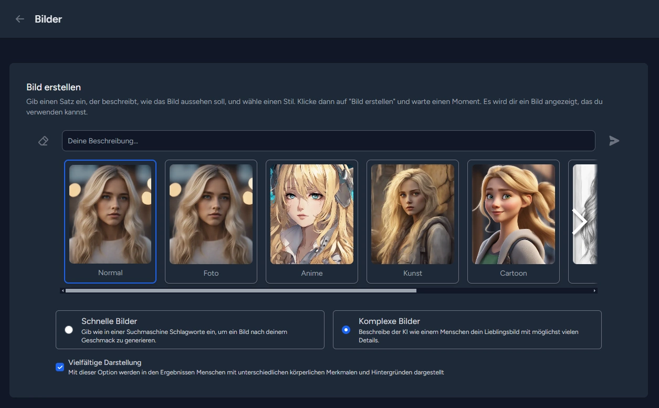Screen dimensions: 659x408
Task: Pick the Anime style card
Action: click(312, 221)
